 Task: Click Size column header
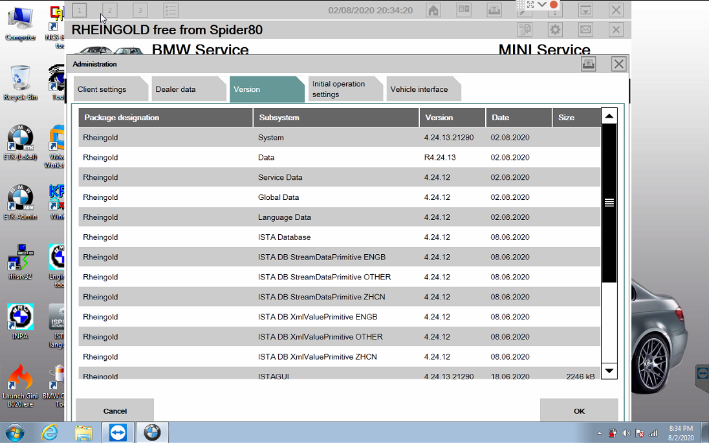pos(576,118)
